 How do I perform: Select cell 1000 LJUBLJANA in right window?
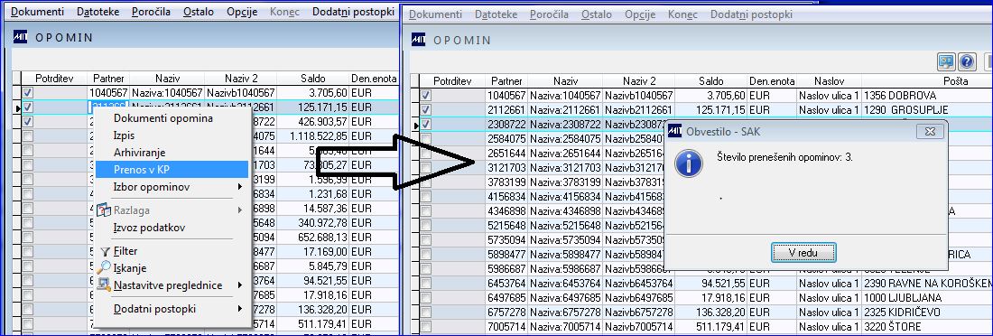click(x=927, y=298)
